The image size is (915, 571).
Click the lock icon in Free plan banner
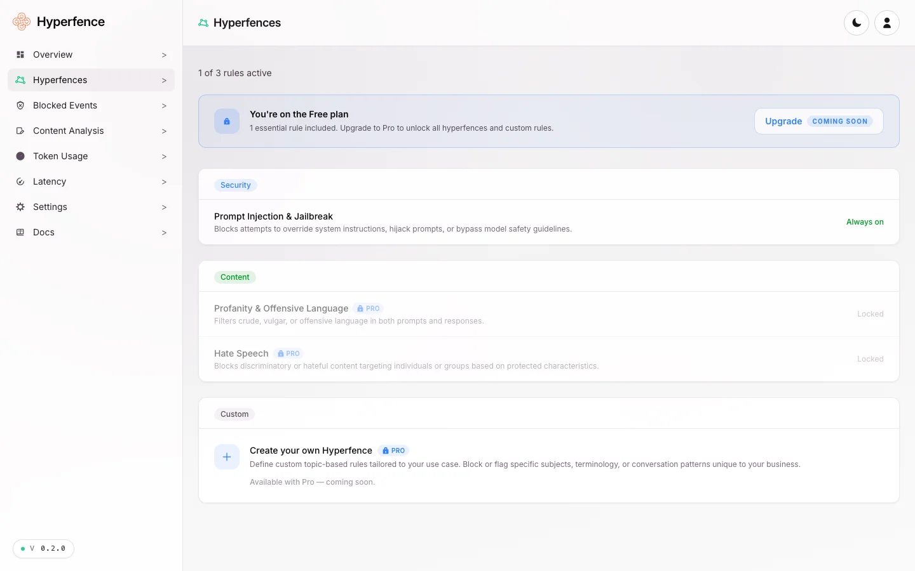click(227, 121)
